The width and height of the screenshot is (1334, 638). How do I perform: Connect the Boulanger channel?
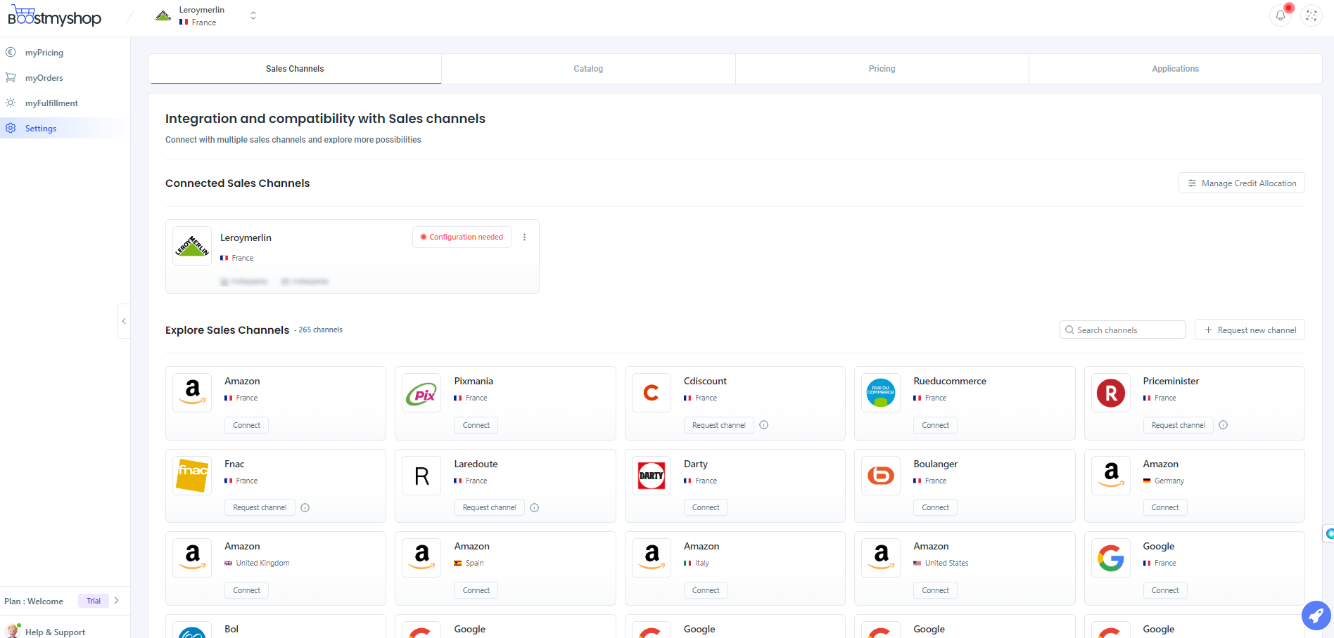[935, 507]
